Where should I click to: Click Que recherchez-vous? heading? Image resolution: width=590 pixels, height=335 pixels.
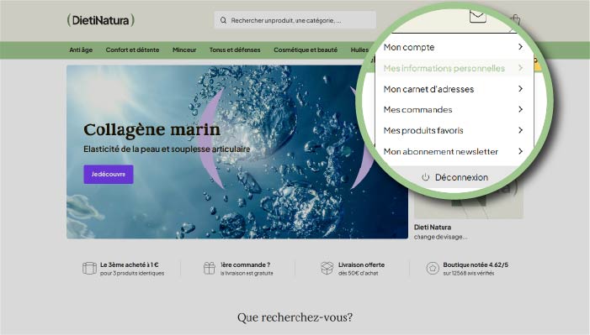pos(295,317)
